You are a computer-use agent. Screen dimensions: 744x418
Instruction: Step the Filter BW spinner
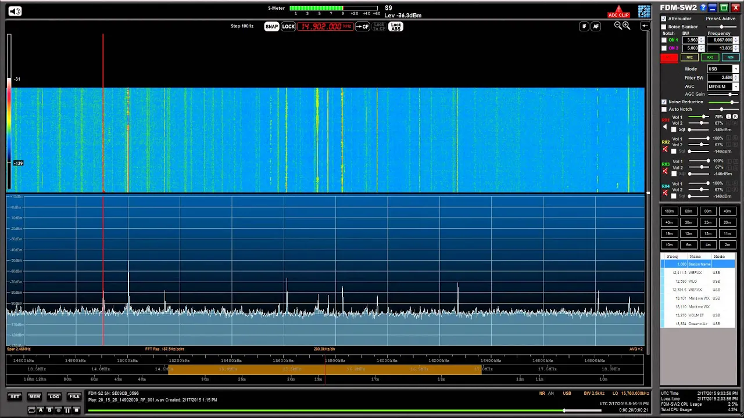[736, 77]
